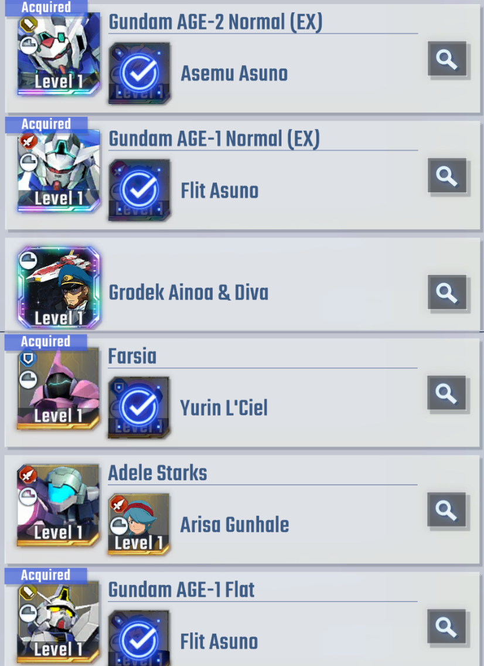Pick Gundam AGE-1 Flat unit thumbnail
The height and width of the screenshot is (666, 484).
[x=58, y=622]
